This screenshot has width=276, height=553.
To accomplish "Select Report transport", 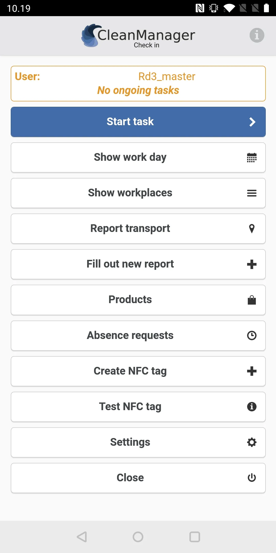I will click(130, 229).
